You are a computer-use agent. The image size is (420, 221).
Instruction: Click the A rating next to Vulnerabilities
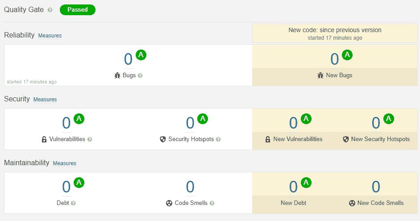pos(79,119)
